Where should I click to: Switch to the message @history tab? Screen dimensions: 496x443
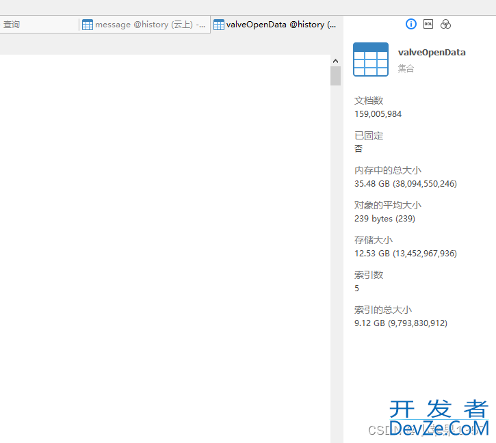(144, 25)
